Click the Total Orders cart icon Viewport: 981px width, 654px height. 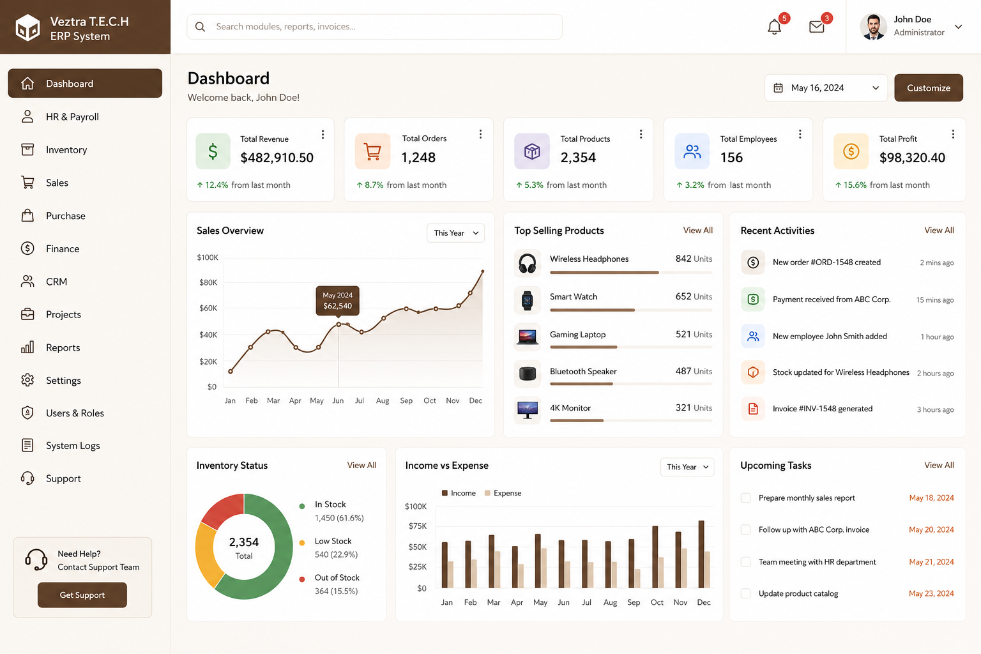[x=372, y=151]
